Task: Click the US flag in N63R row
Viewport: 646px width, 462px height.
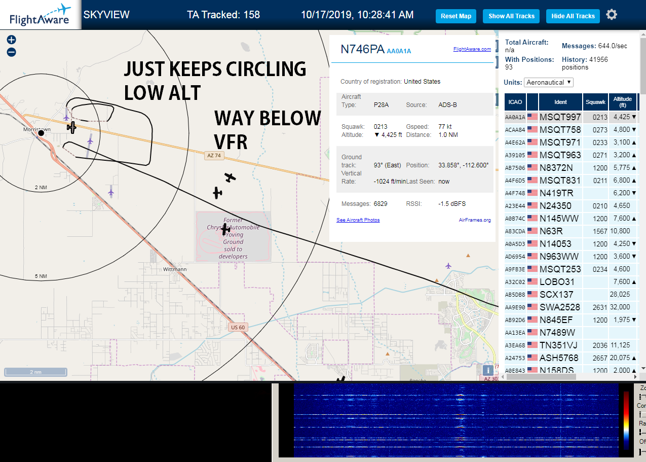Action: point(533,231)
